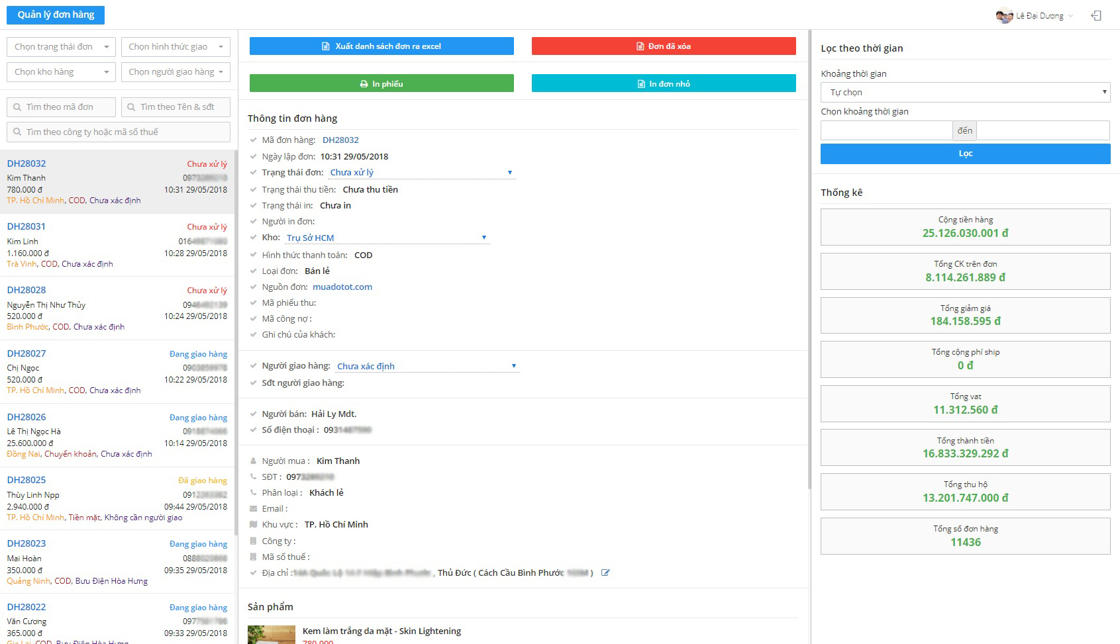
Task: Open the muadotot.com source link
Action: [342, 287]
